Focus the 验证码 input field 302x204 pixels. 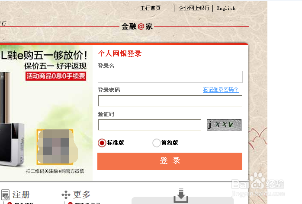point(149,125)
